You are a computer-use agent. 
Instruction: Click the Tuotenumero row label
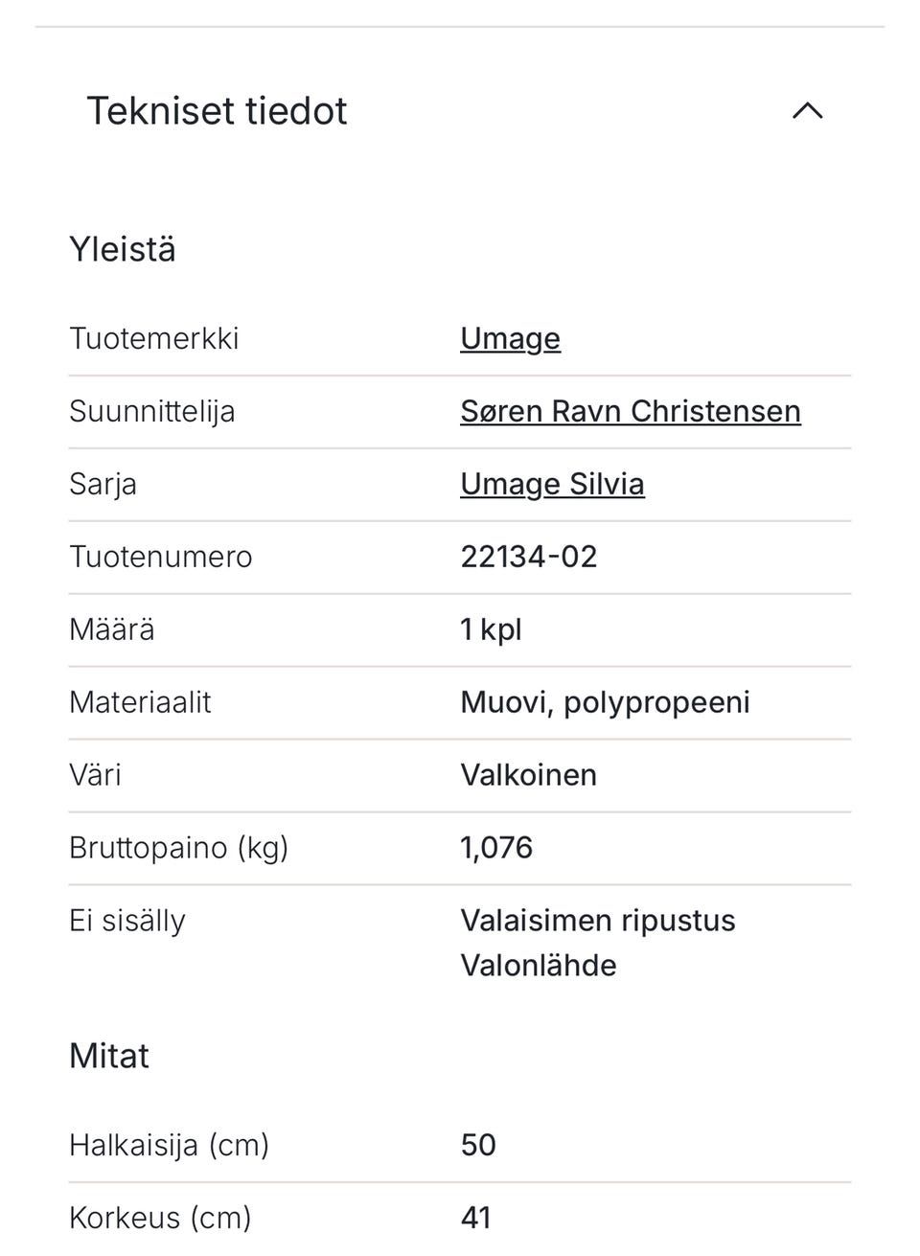[160, 557]
